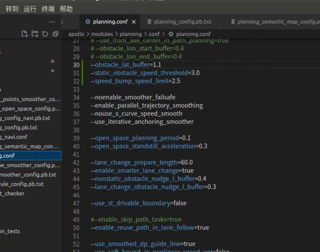
Task: Collapse all folders in explorer
Action: click(x=55, y=34)
